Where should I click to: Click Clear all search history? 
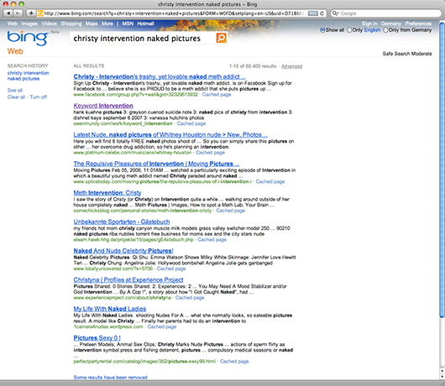(x=16, y=97)
